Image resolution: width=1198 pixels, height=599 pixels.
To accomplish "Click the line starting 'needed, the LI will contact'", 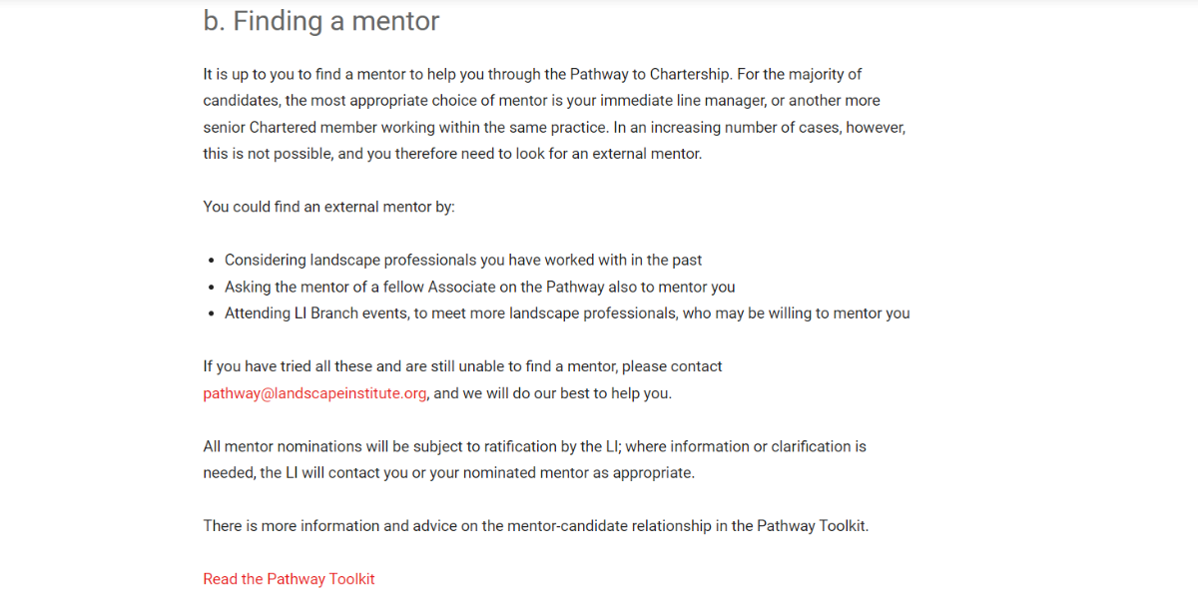I will 448,473.
